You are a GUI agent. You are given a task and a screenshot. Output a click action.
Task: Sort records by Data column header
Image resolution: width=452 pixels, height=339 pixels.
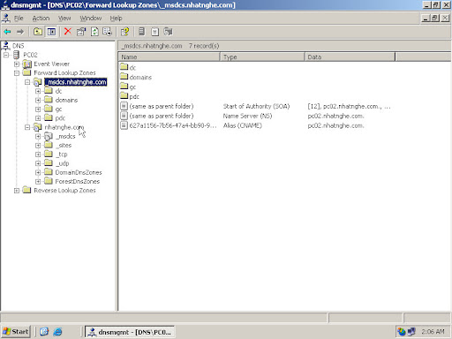pyautogui.click(x=350, y=57)
